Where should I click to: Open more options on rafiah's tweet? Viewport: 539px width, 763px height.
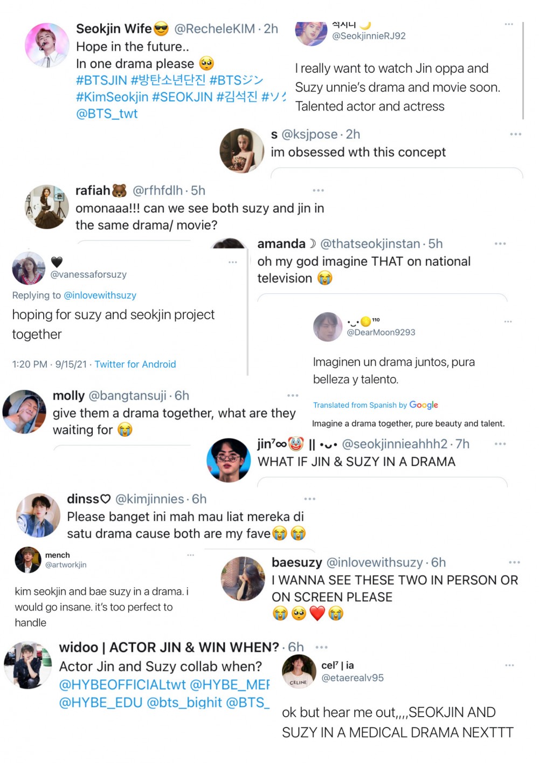pos(318,190)
